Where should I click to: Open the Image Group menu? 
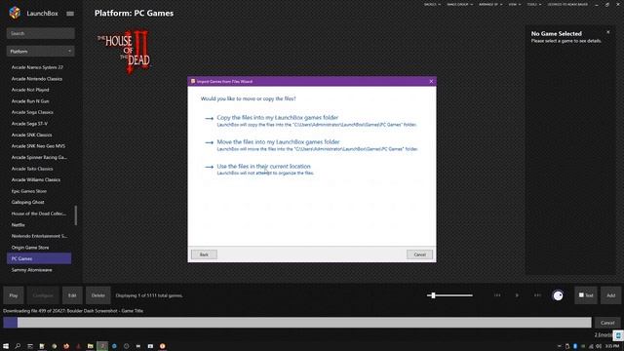pos(459,4)
